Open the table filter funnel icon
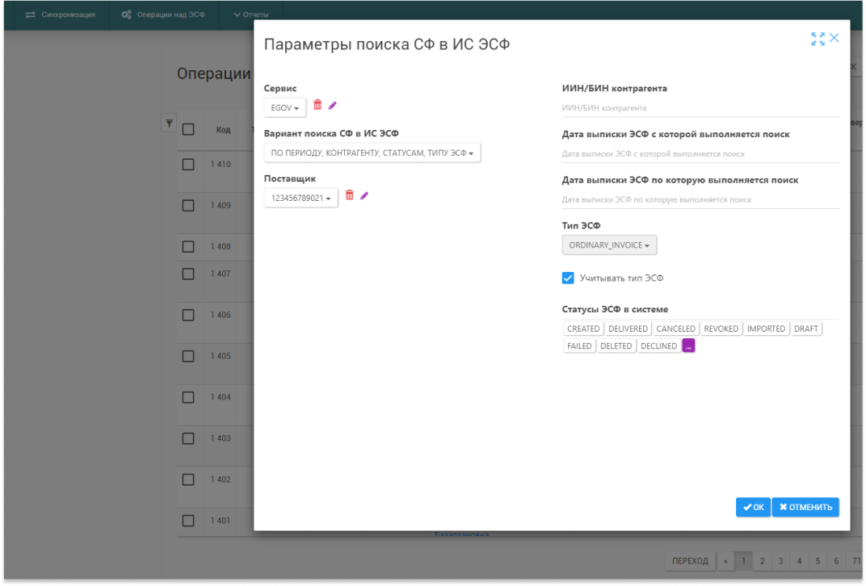The height and width of the screenshot is (586, 866). click(169, 123)
